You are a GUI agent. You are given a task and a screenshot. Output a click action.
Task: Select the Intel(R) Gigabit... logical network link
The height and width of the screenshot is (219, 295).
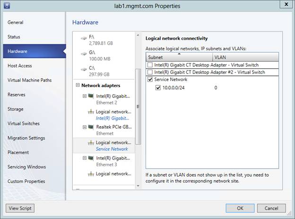click(x=113, y=118)
